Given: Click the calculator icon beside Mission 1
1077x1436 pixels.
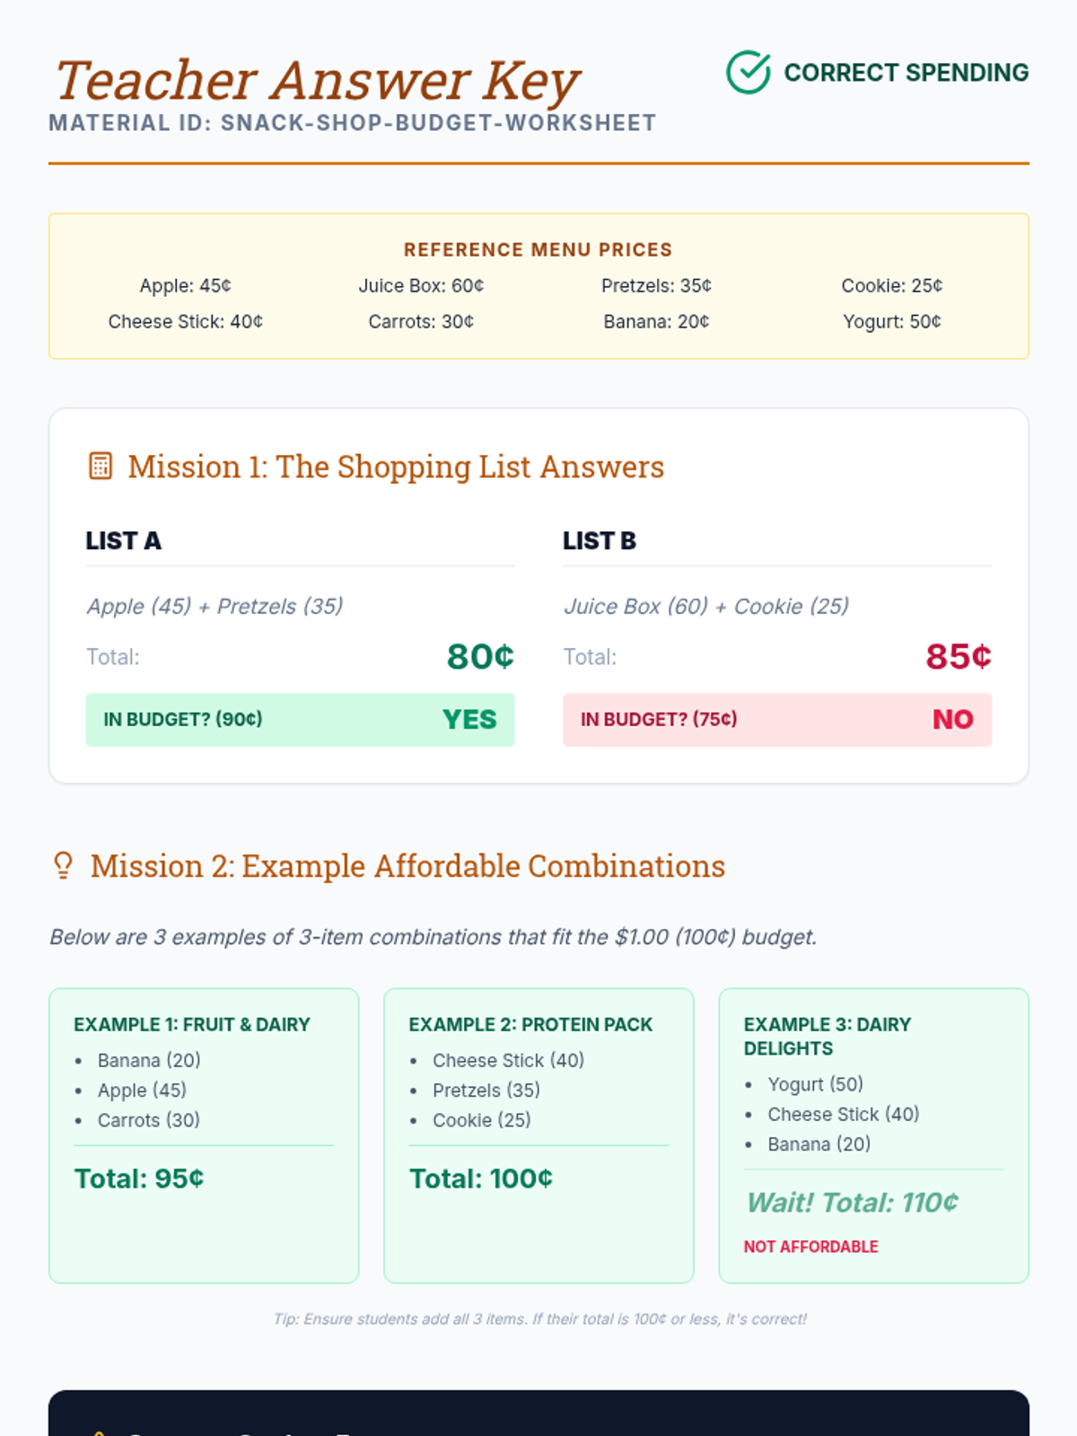Looking at the screenshot, I should pyautogui.click(x=101, y=467).
